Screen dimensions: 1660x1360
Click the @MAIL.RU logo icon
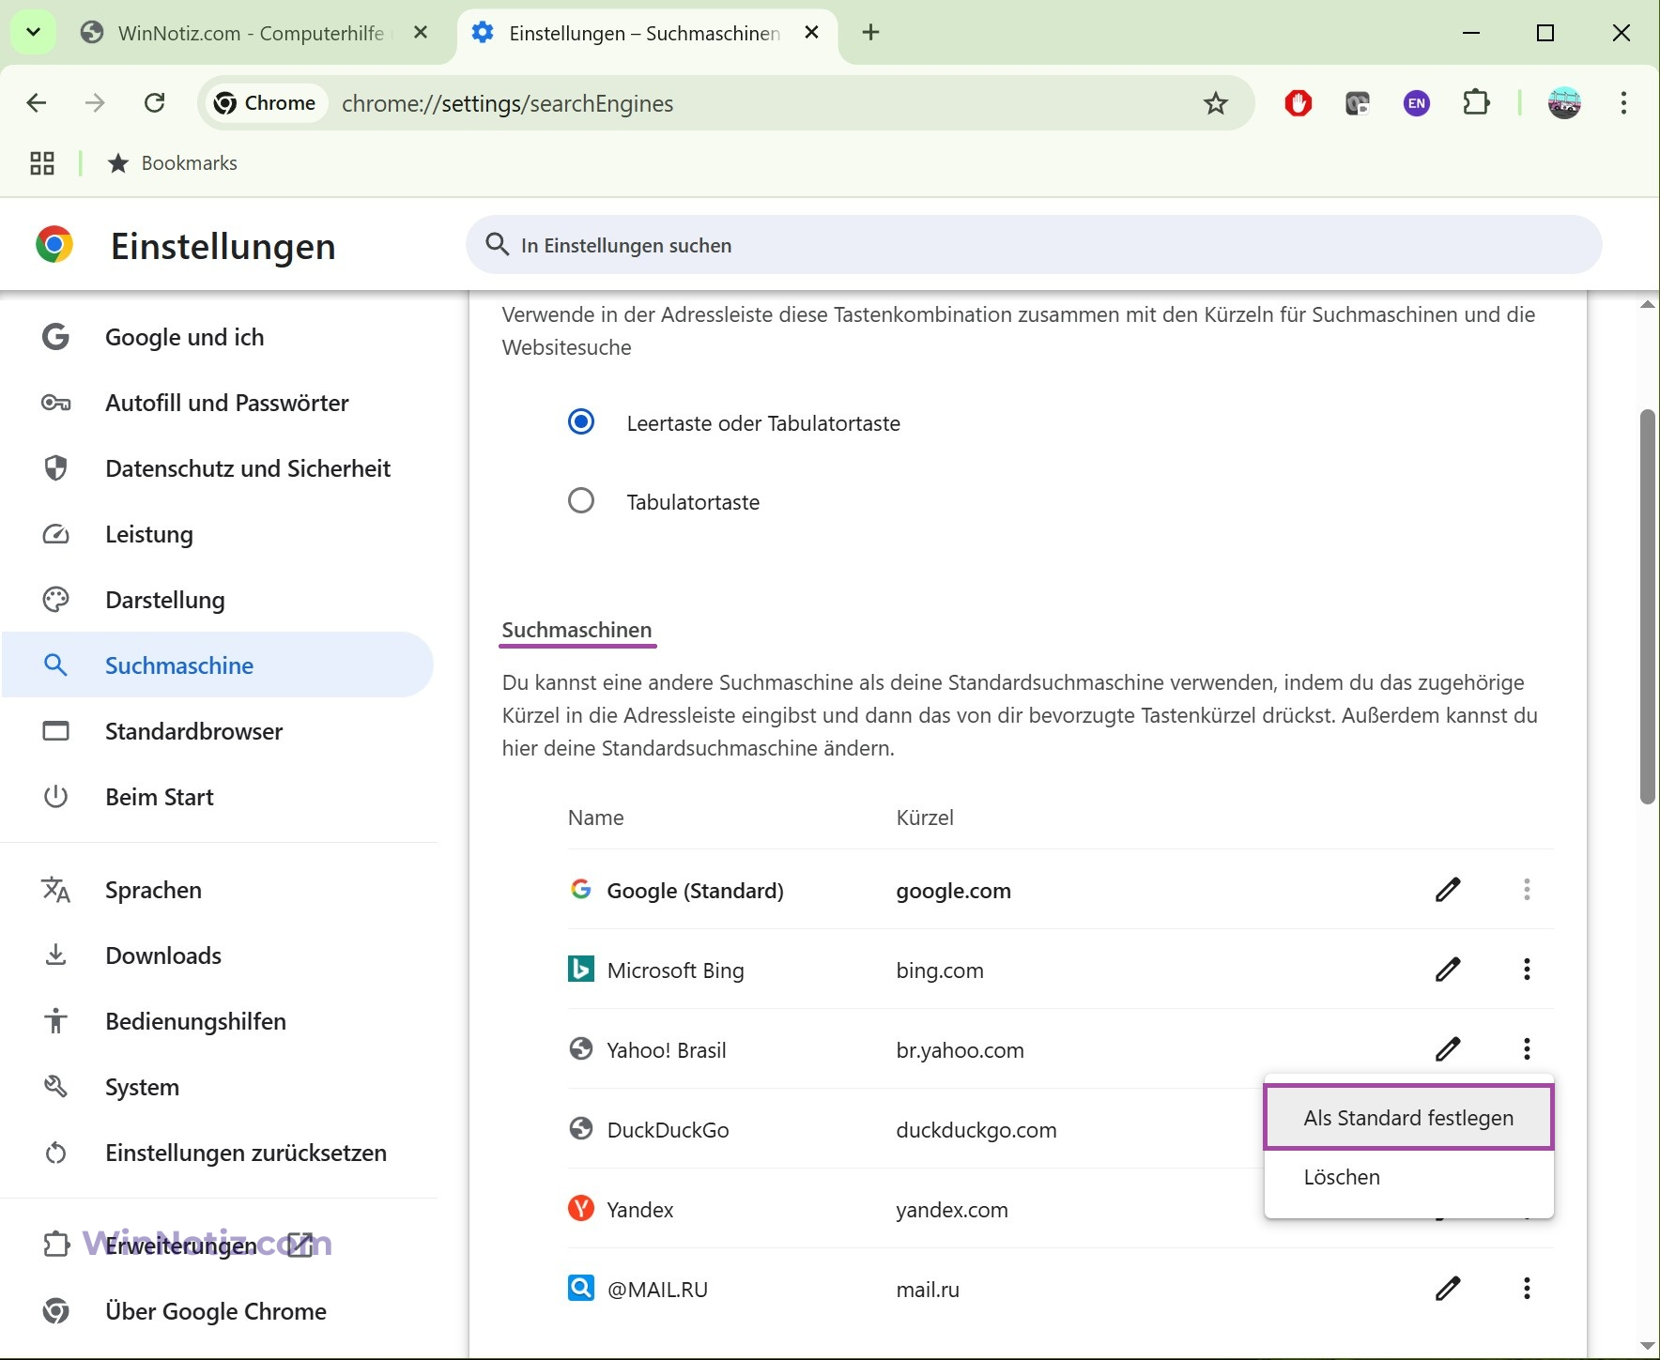pos(581,1287)
